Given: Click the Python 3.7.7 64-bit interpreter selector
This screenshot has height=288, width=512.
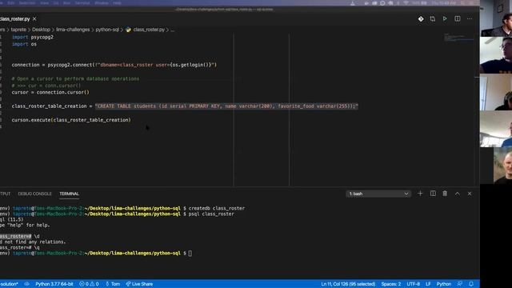Looking at the screenshot, I should click(x=54, y=284).
